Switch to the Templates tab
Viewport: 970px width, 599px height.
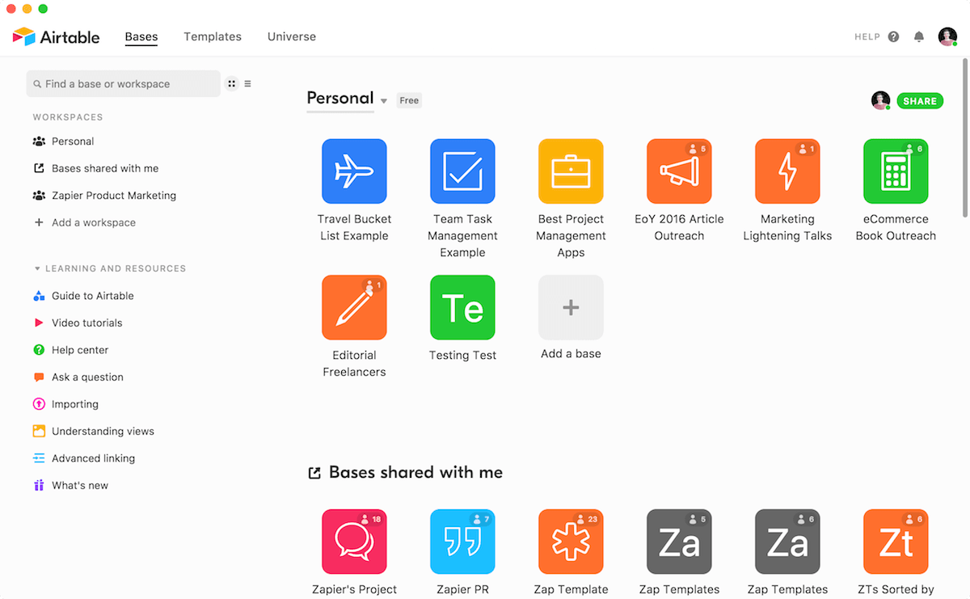pos(213,36)
